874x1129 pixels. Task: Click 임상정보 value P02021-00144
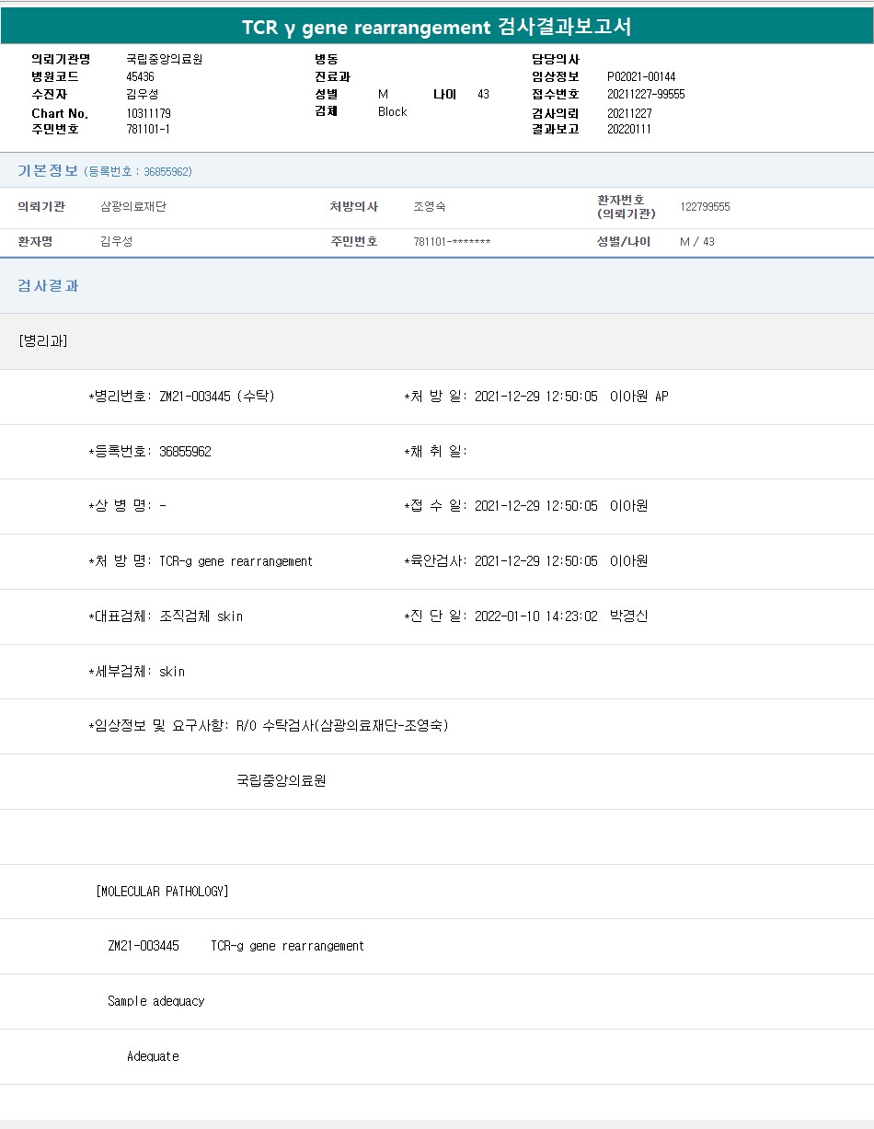(641, 76)
